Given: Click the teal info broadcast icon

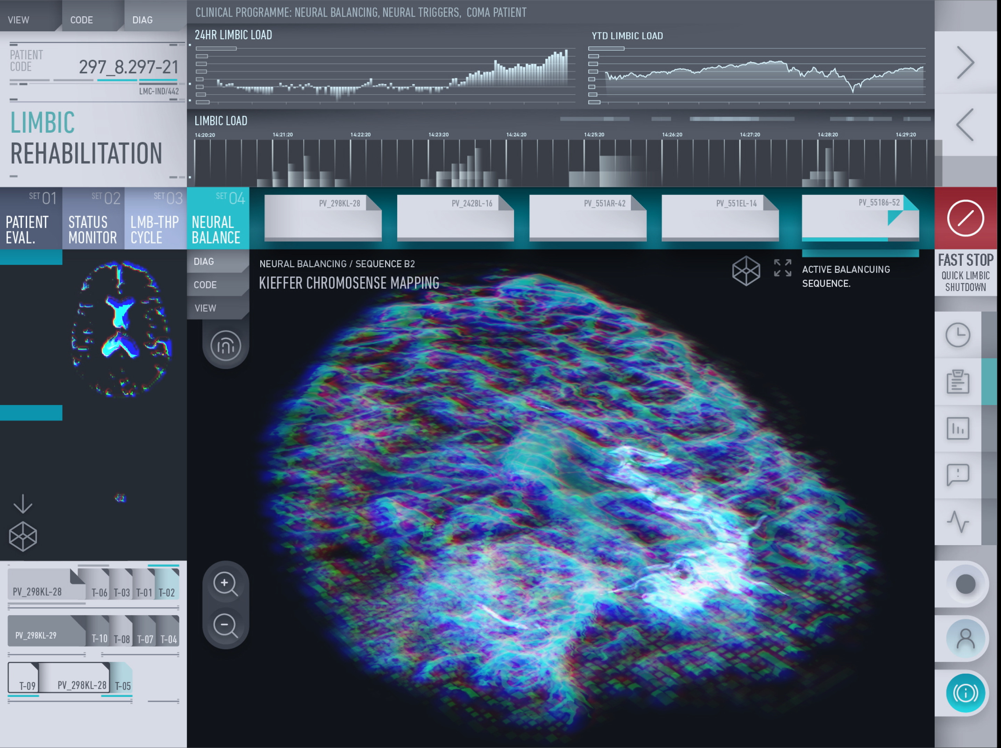Looking at the screenshot, I should 965,693.
